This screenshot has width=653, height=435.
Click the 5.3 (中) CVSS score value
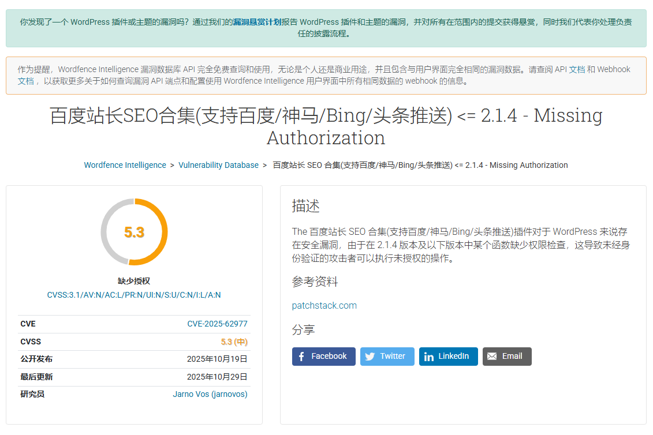click(x=234, y=342)
